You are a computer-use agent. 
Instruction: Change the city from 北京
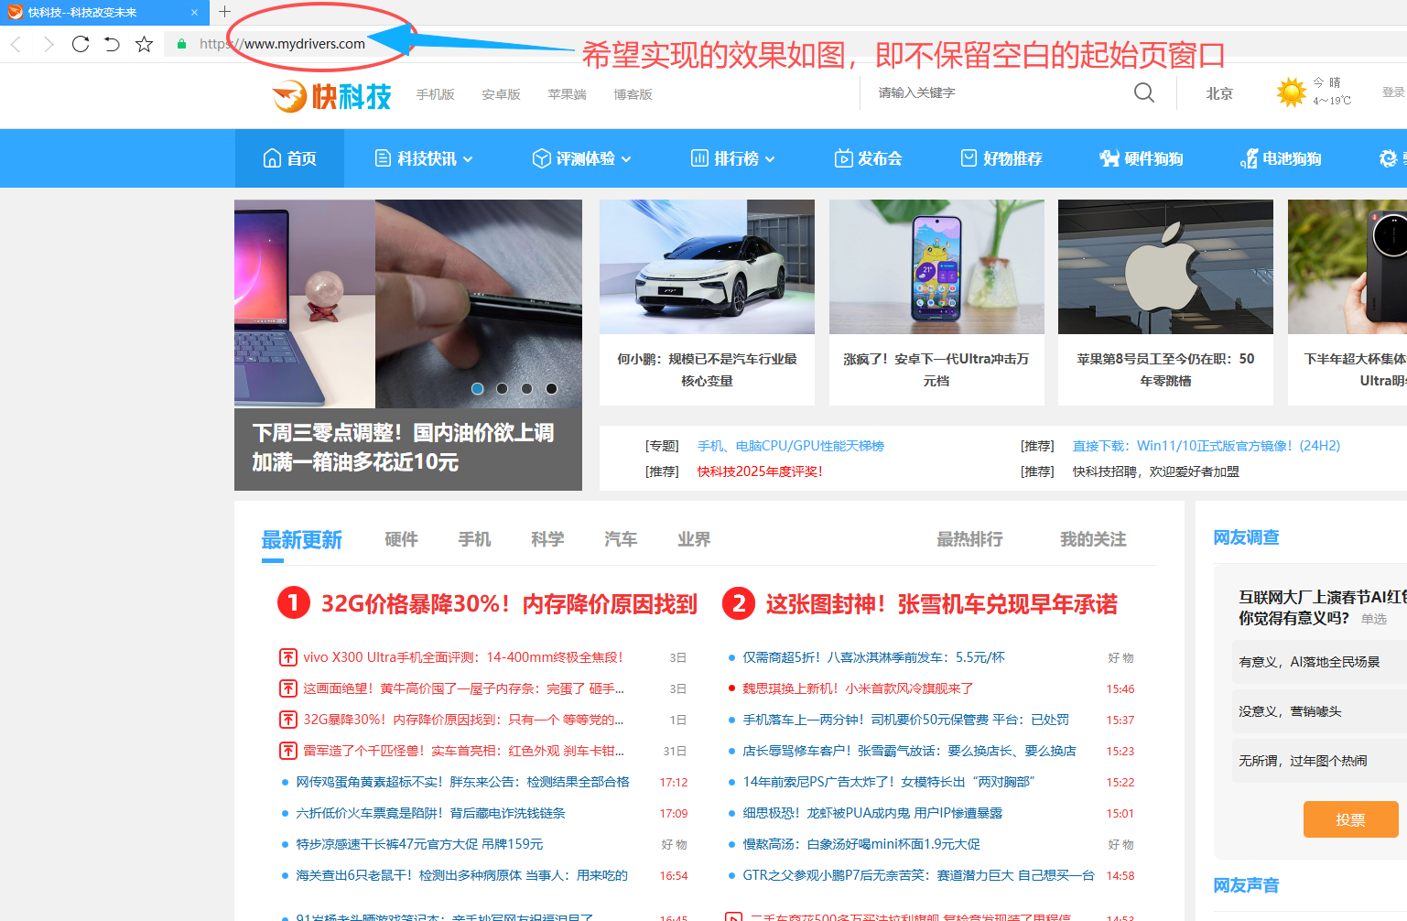point(1219,93)
